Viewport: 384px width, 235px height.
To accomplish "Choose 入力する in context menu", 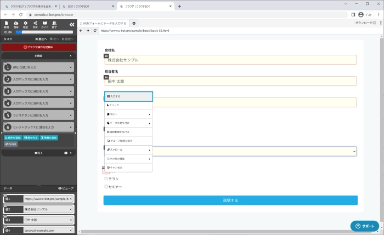I will pyautogui.click(x=128, y=96).
